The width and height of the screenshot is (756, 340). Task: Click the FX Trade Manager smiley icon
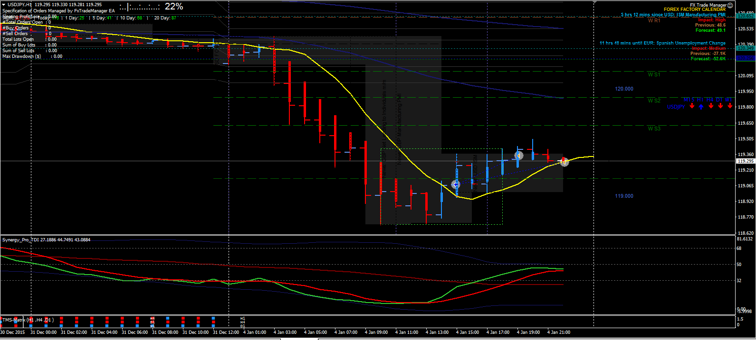point(730,5)
